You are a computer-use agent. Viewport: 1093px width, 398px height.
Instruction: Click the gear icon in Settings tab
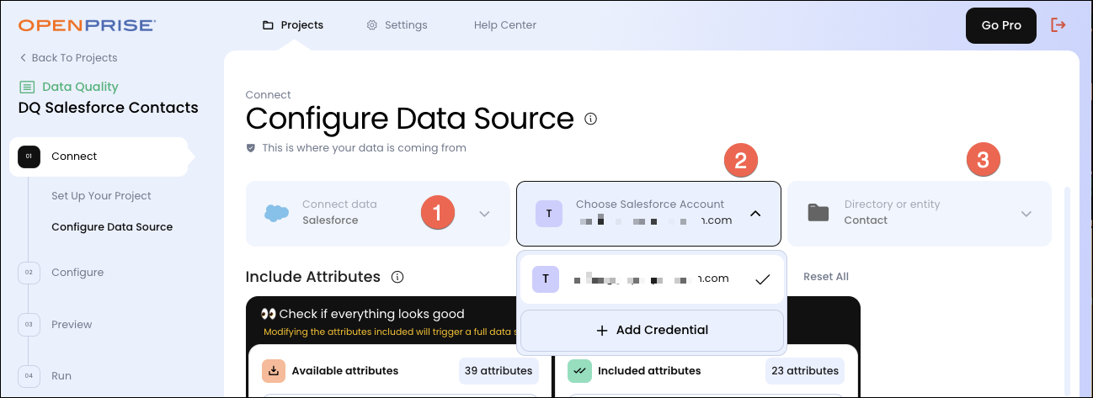pos(372,25)
